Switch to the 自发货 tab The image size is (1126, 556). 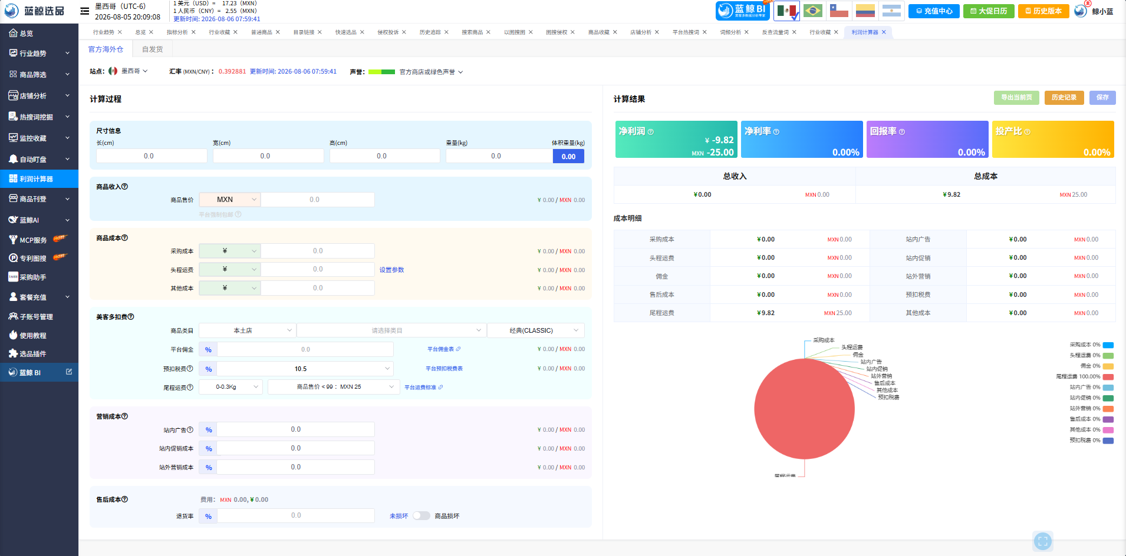(153, 49)
